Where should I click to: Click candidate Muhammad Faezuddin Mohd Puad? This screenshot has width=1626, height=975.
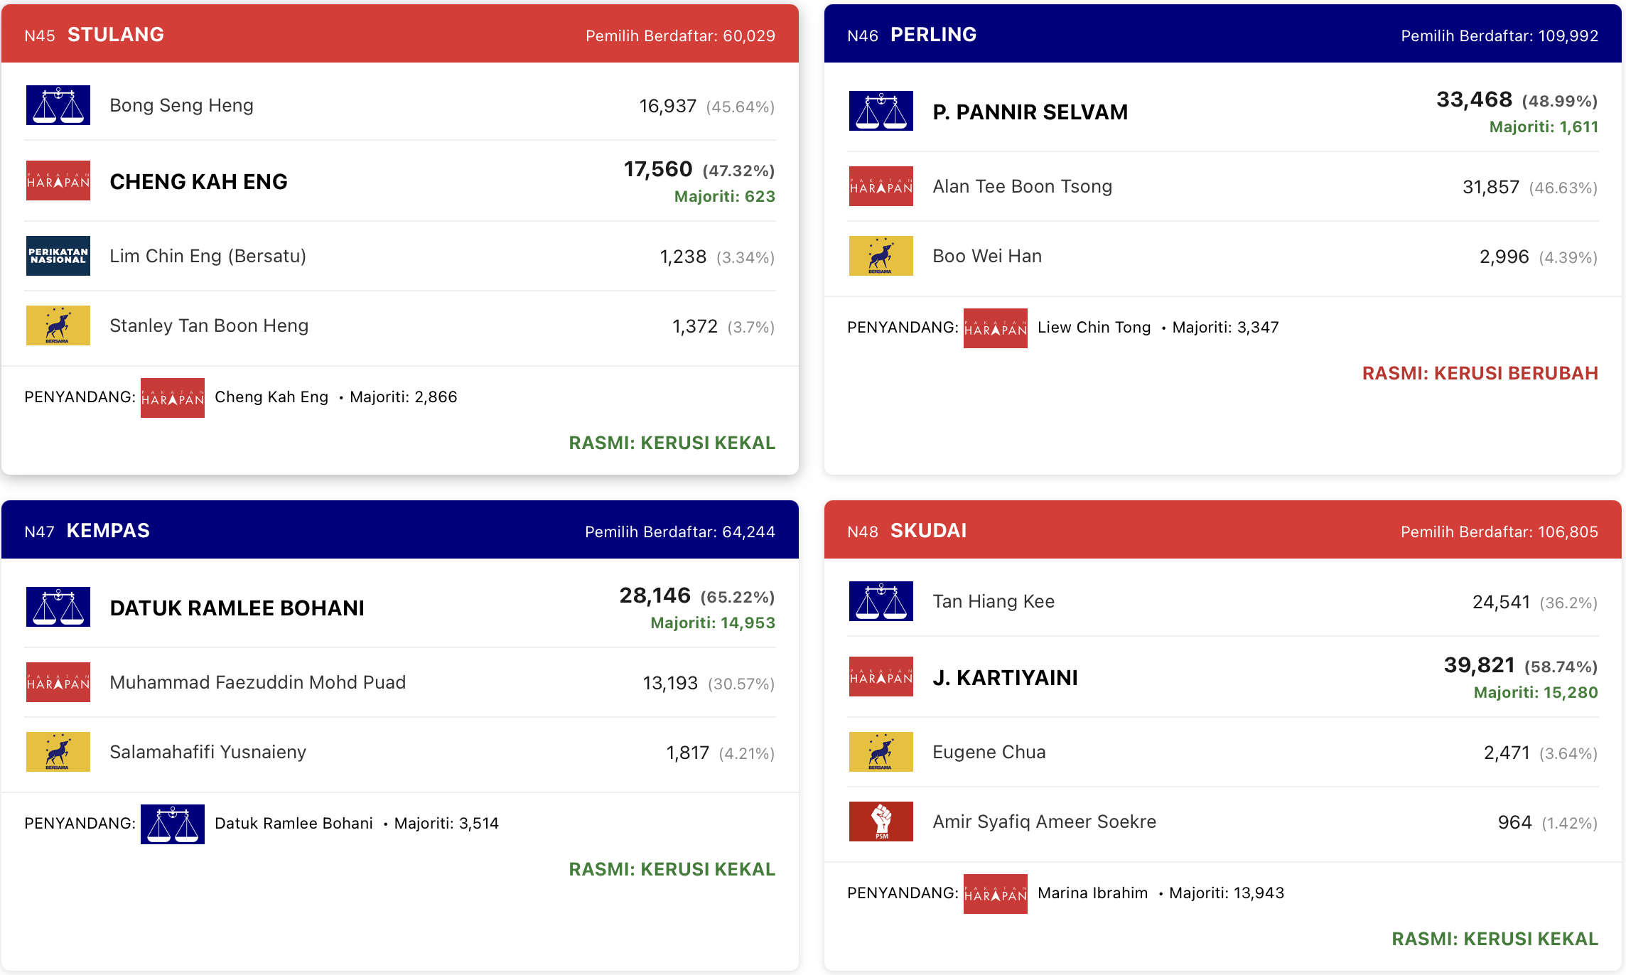click(x=258, y=682)
